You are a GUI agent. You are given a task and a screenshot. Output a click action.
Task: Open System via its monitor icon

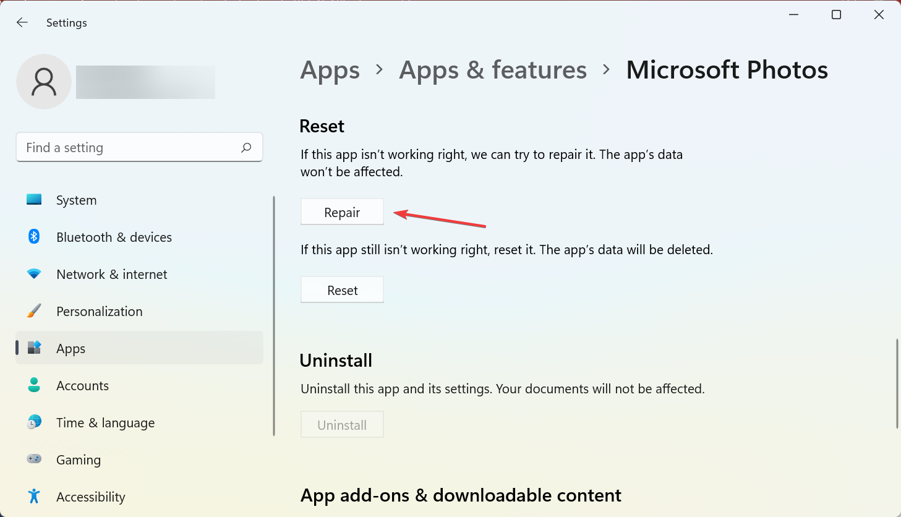click(x=34, y=200)
